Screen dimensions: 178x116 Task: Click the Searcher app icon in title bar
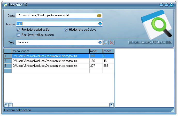5,5
